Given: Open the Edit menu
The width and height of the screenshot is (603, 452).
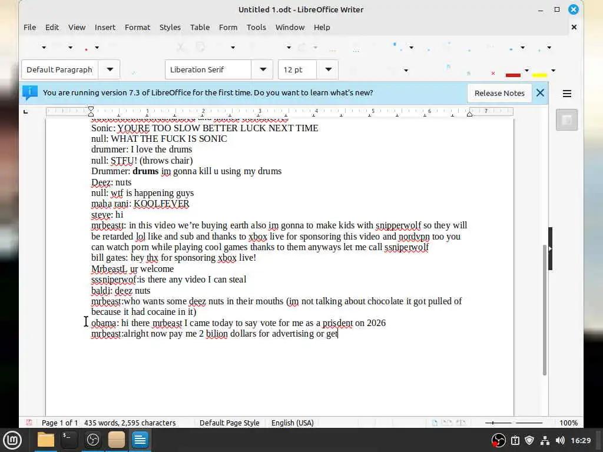Looking at the screenshot, I should [52, 27].
